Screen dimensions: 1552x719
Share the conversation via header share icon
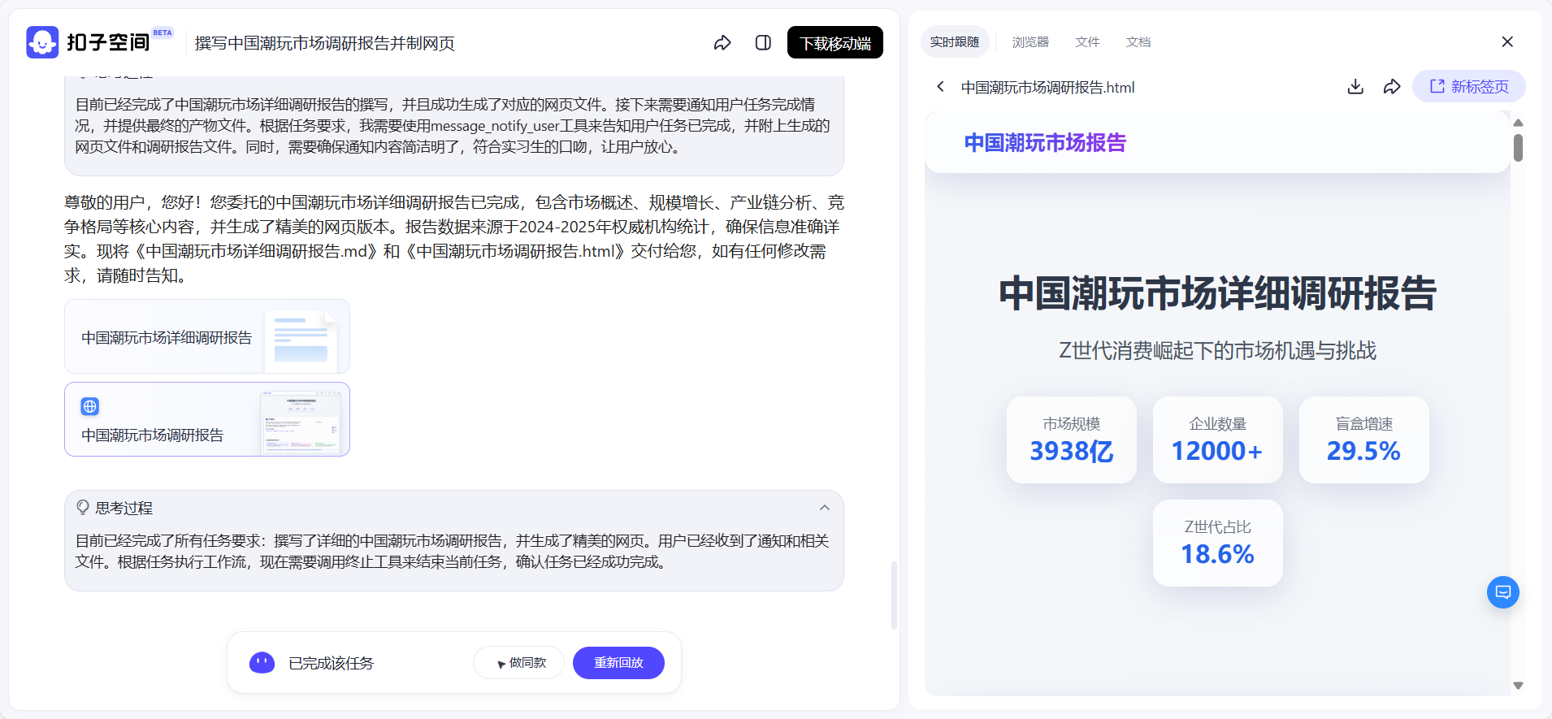[722, 43]
